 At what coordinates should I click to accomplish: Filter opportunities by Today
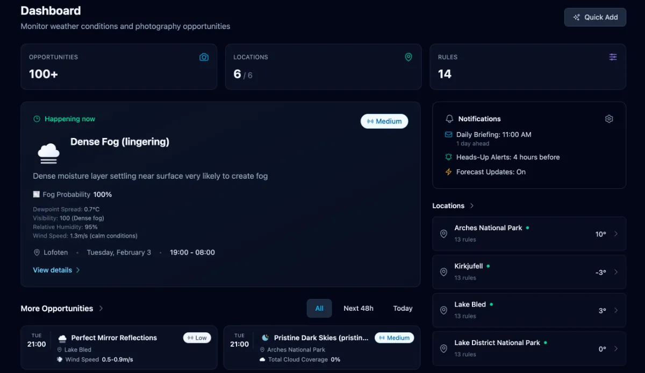403,309
